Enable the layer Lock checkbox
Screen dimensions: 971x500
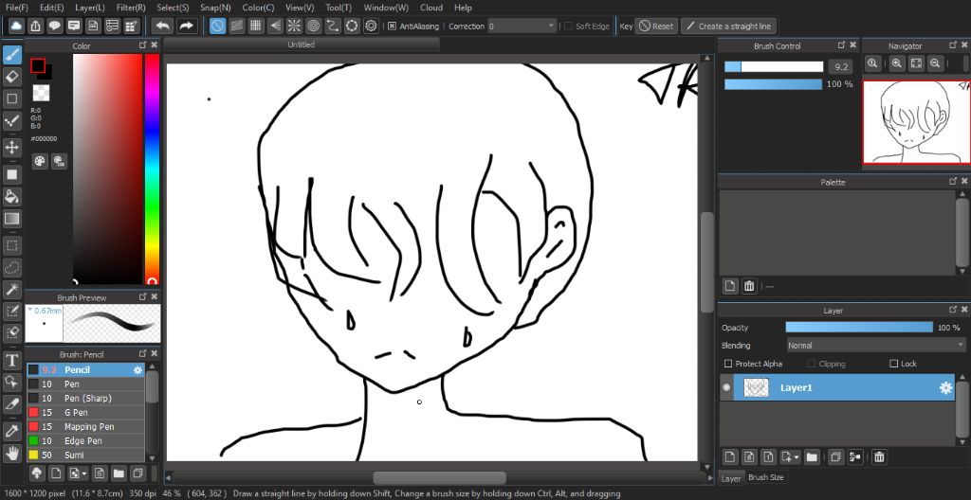point(893,364)
